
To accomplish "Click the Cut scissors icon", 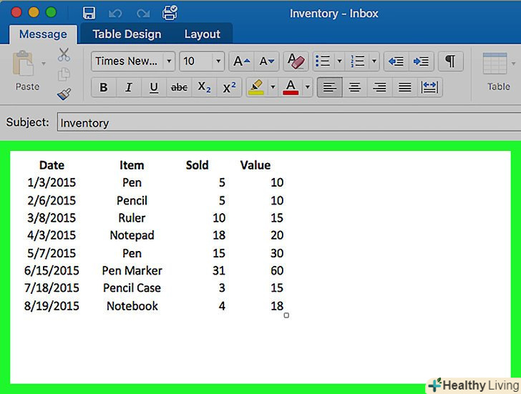I will click(x=64, y=55).
